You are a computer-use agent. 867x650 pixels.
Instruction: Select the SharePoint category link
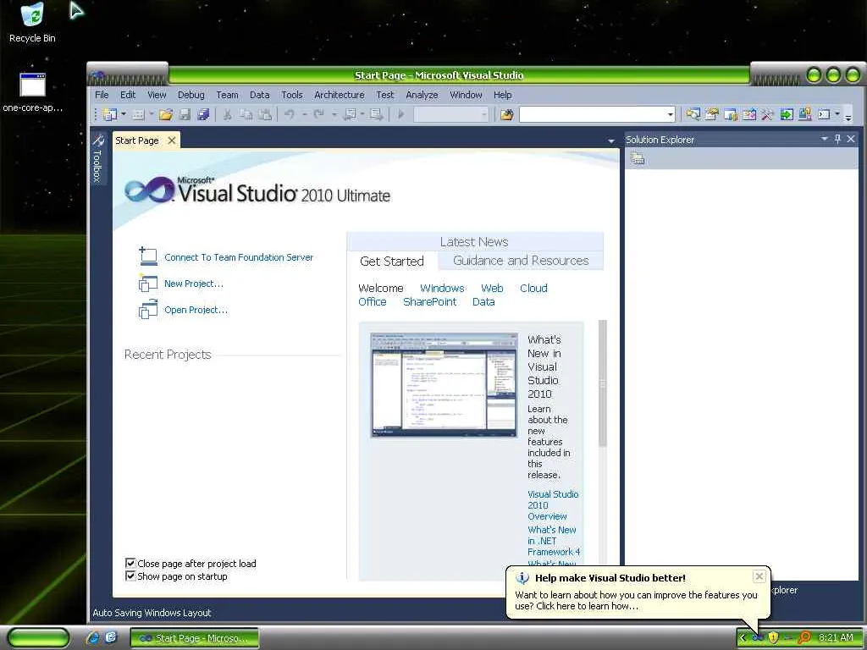point(429,302)
